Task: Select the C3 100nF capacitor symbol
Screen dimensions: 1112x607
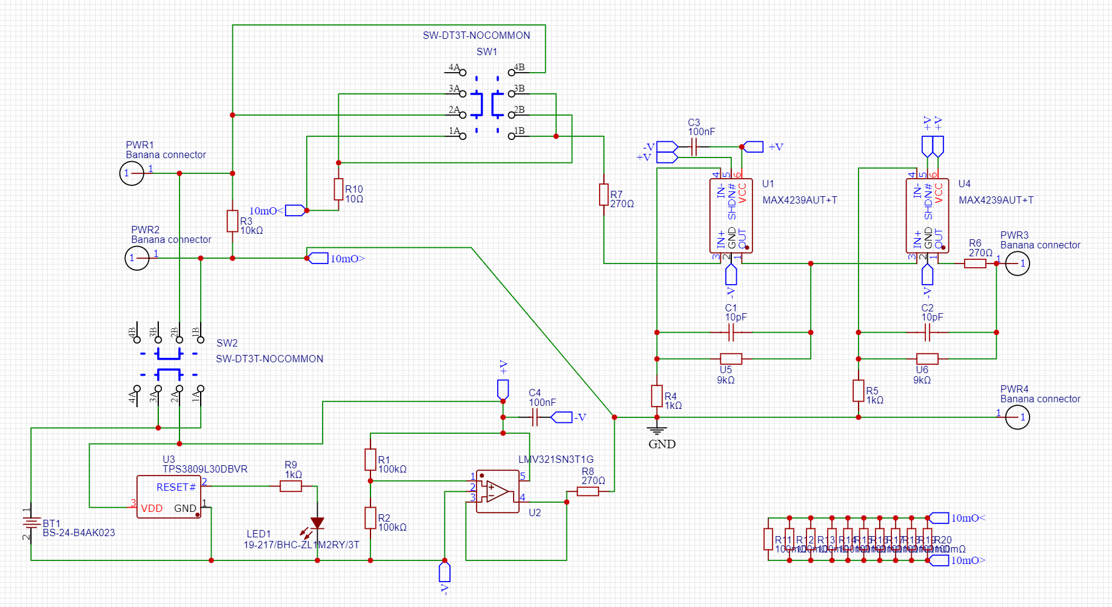Action: pyautogui.click(x=694, y=147)
